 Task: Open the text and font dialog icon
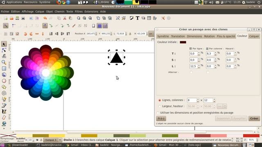click(138, 18)
